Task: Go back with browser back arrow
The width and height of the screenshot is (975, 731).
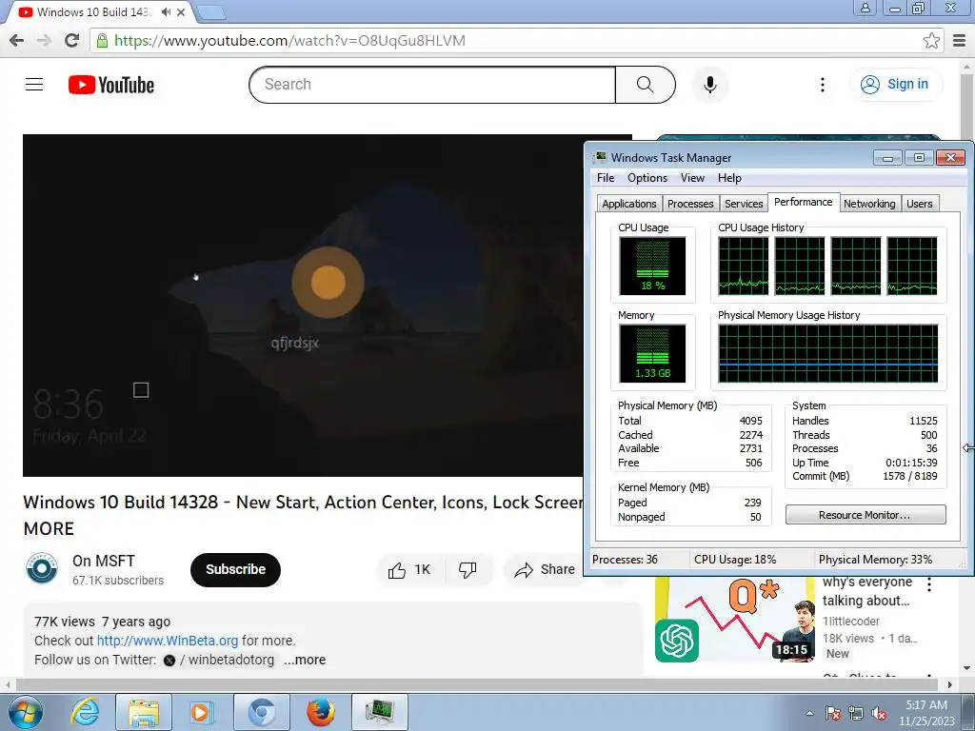Action: tap(17, 41)
